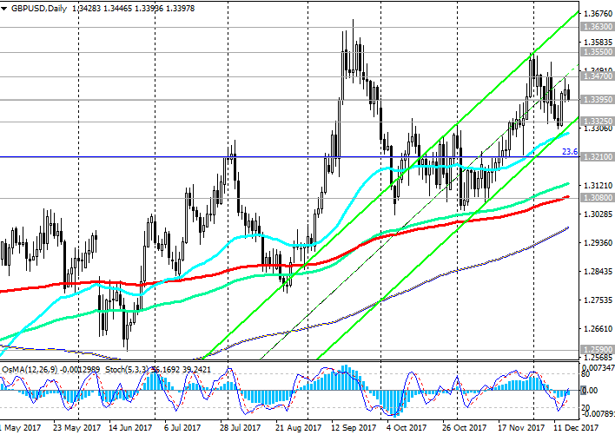Click the 1.25900 price level label

pos(598,350)
